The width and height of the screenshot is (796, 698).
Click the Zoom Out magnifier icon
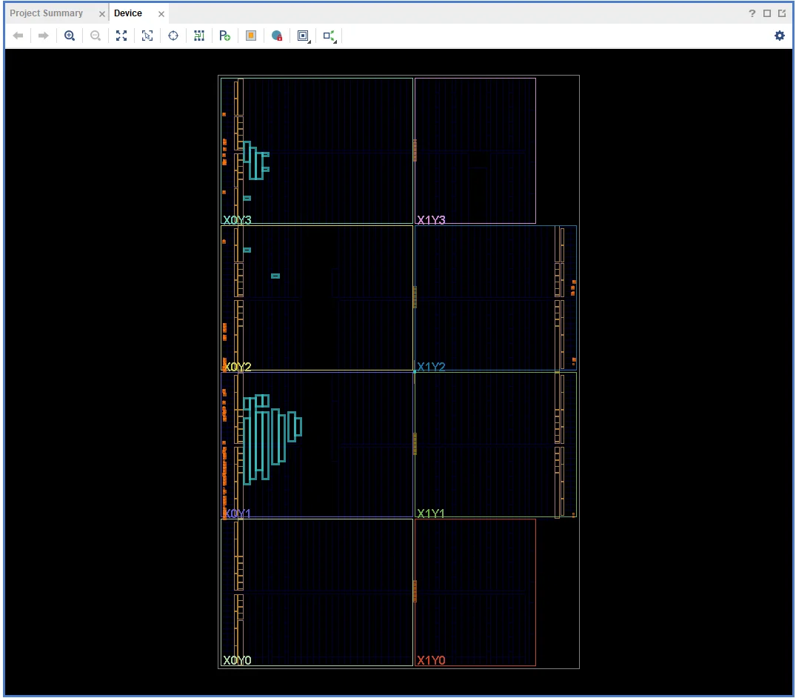pyautogui.click(x=96, y=36)
